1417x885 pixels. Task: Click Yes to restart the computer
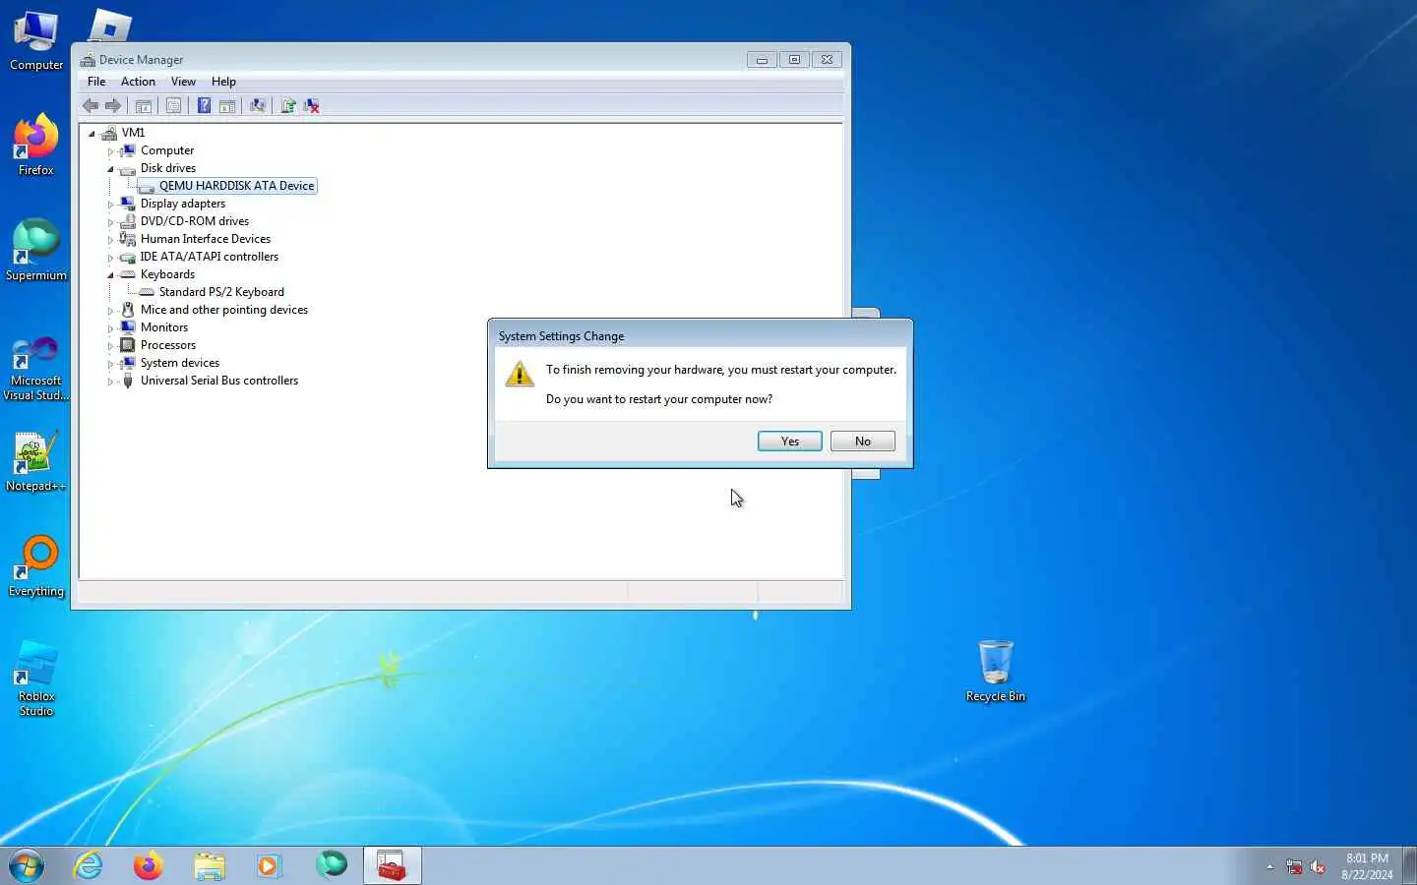coord(790,442)
